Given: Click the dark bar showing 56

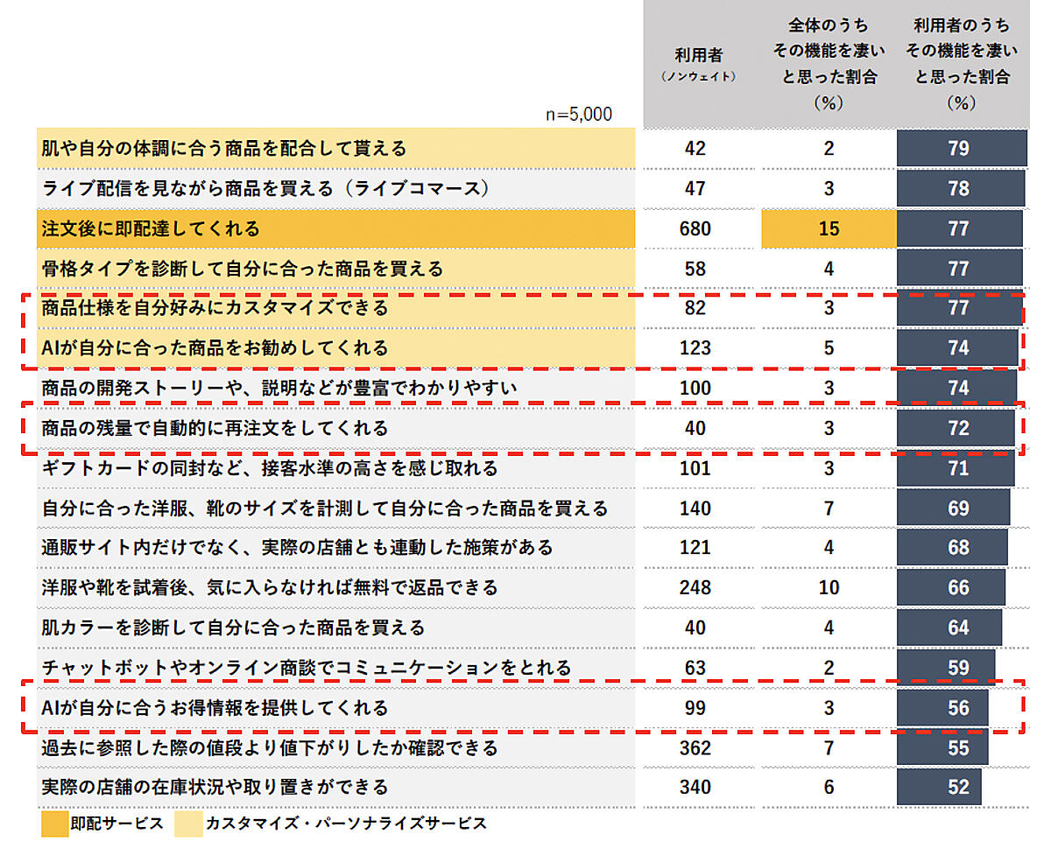Looking at the screenshot, I should (x=942, y=708).
